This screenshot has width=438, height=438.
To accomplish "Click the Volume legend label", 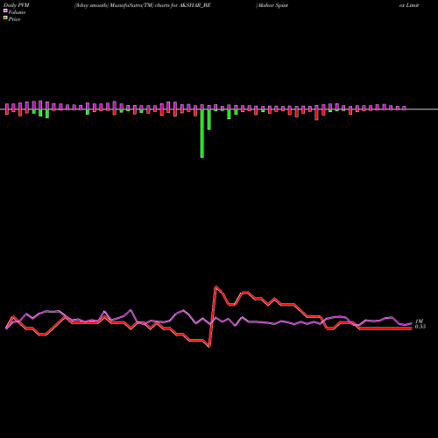I will click(17, 12).
